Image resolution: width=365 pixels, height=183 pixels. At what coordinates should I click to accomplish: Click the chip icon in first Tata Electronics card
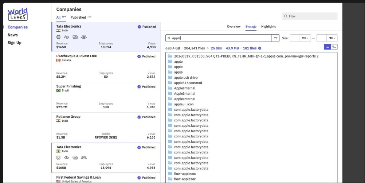58,37
